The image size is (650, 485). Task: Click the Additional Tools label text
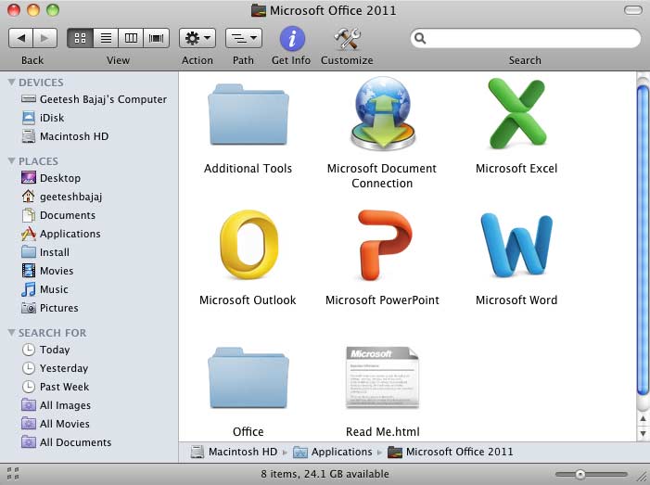[x=248, y=169]
